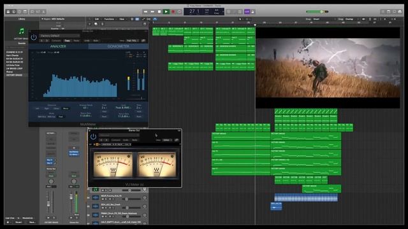Toggle the MultiMeter plugin power button

[34, 38]
